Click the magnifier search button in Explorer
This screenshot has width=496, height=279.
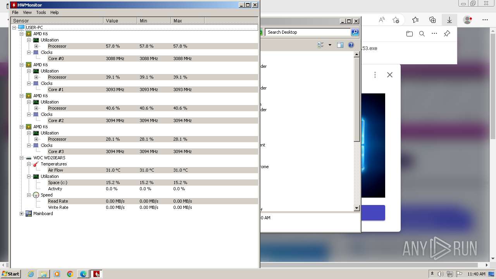[355, 32]
